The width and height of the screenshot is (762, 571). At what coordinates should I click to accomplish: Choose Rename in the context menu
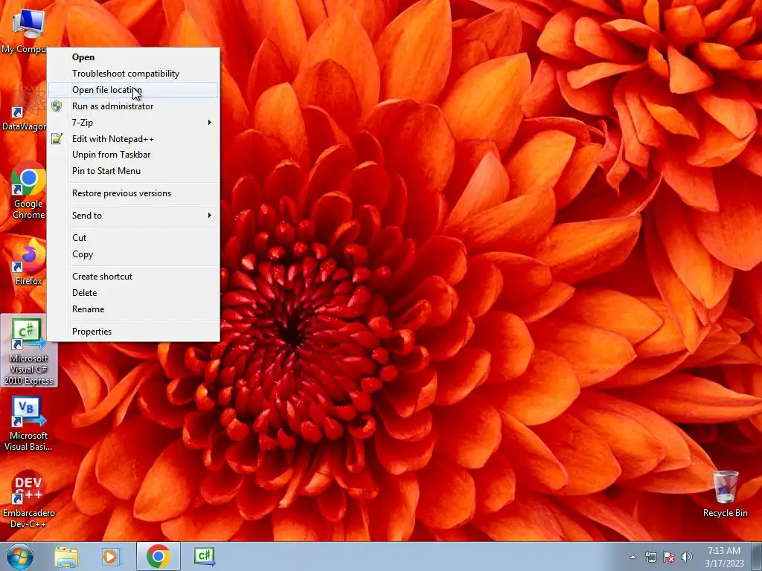click(x=133, y=309)
